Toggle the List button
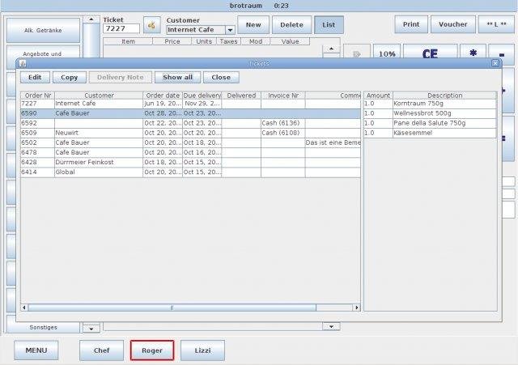Viewport: 518px width, 365px height. 329,25
